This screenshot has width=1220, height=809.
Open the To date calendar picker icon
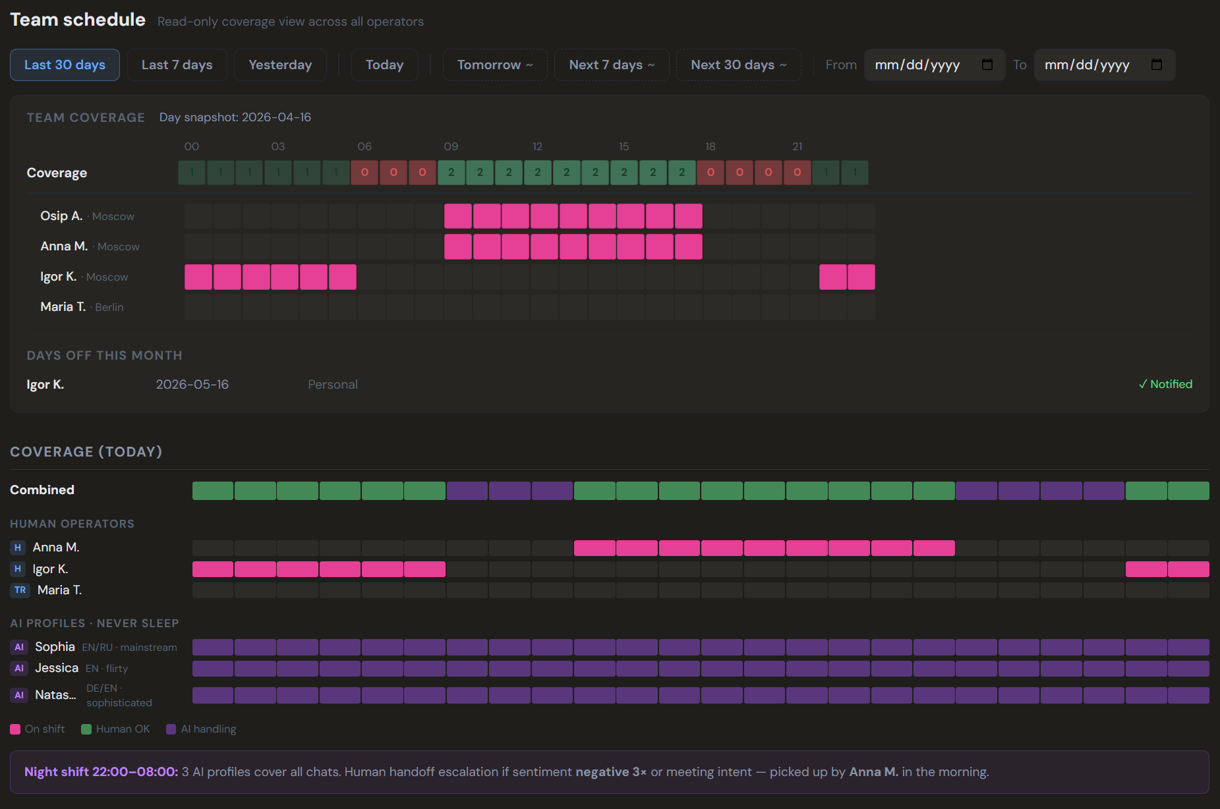pos(1157,65)
